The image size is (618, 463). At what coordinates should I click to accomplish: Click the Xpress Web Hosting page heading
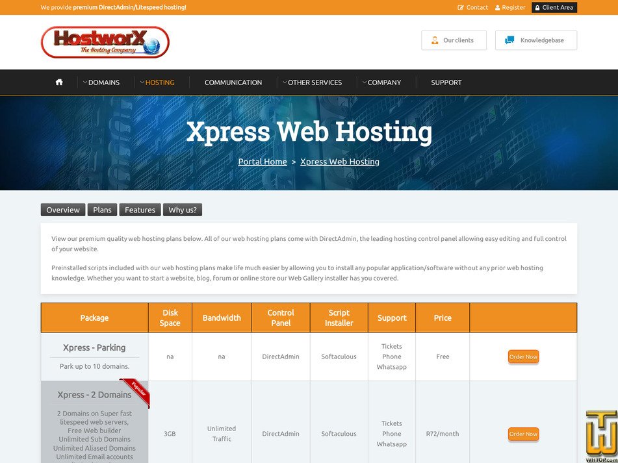[x=309, y=132]
